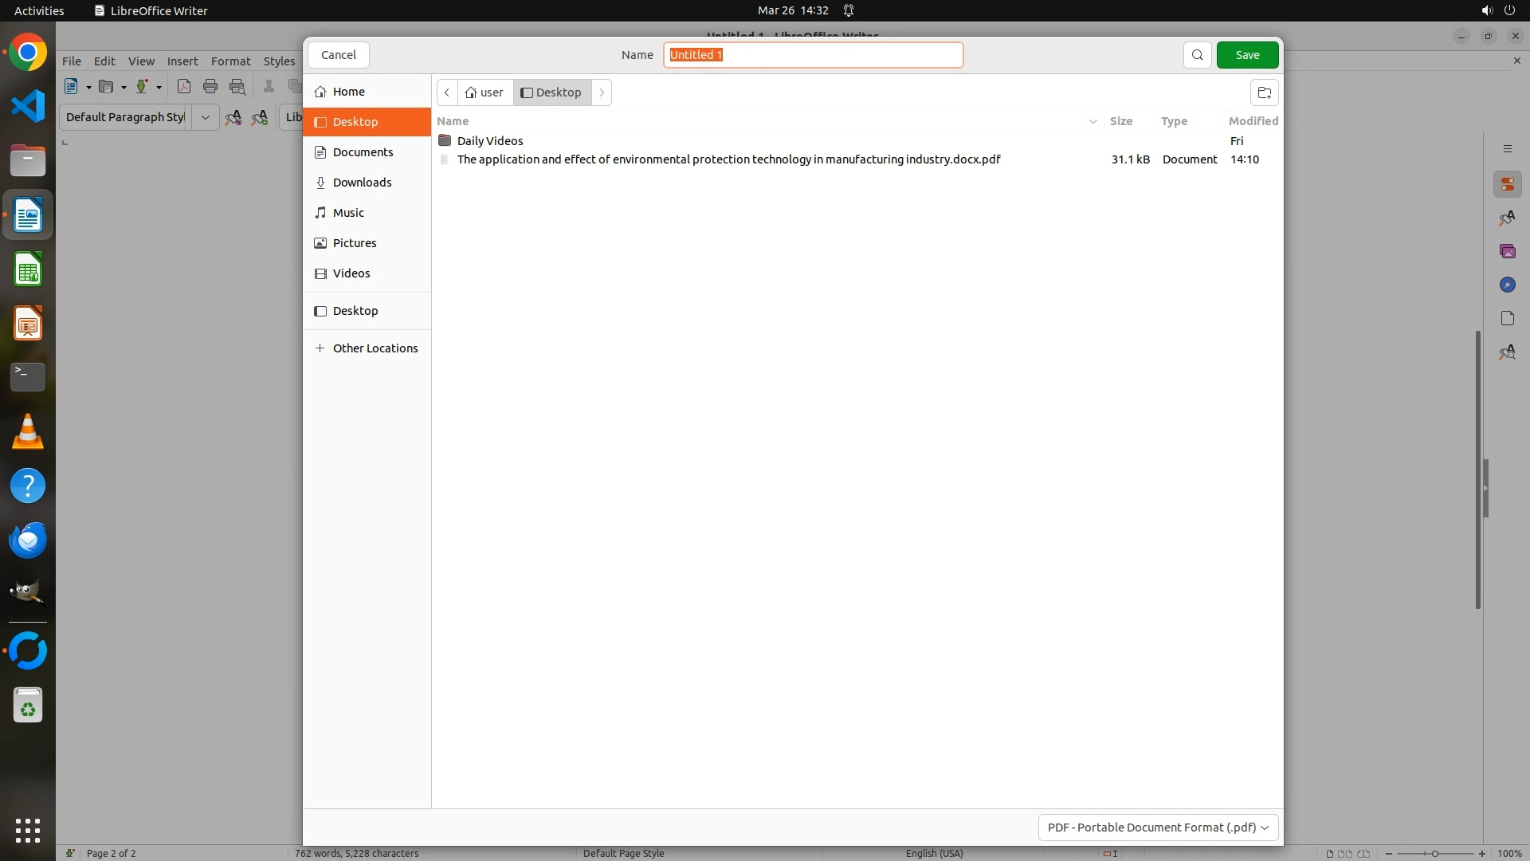Screen dimensions: 1530x861
Task: Click the search icon in the save dialog
Action: [x=1197, y=55]
